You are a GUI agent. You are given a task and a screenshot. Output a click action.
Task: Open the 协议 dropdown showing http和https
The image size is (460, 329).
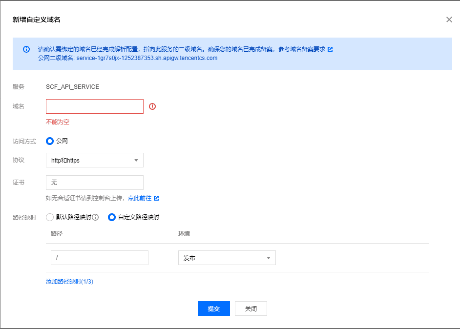(94, 160)
